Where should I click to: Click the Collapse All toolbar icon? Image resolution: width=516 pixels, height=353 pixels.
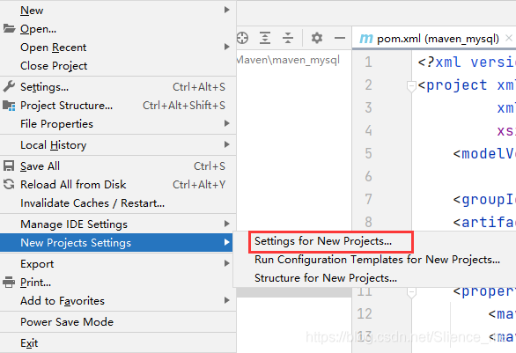(x=288, y=38)
